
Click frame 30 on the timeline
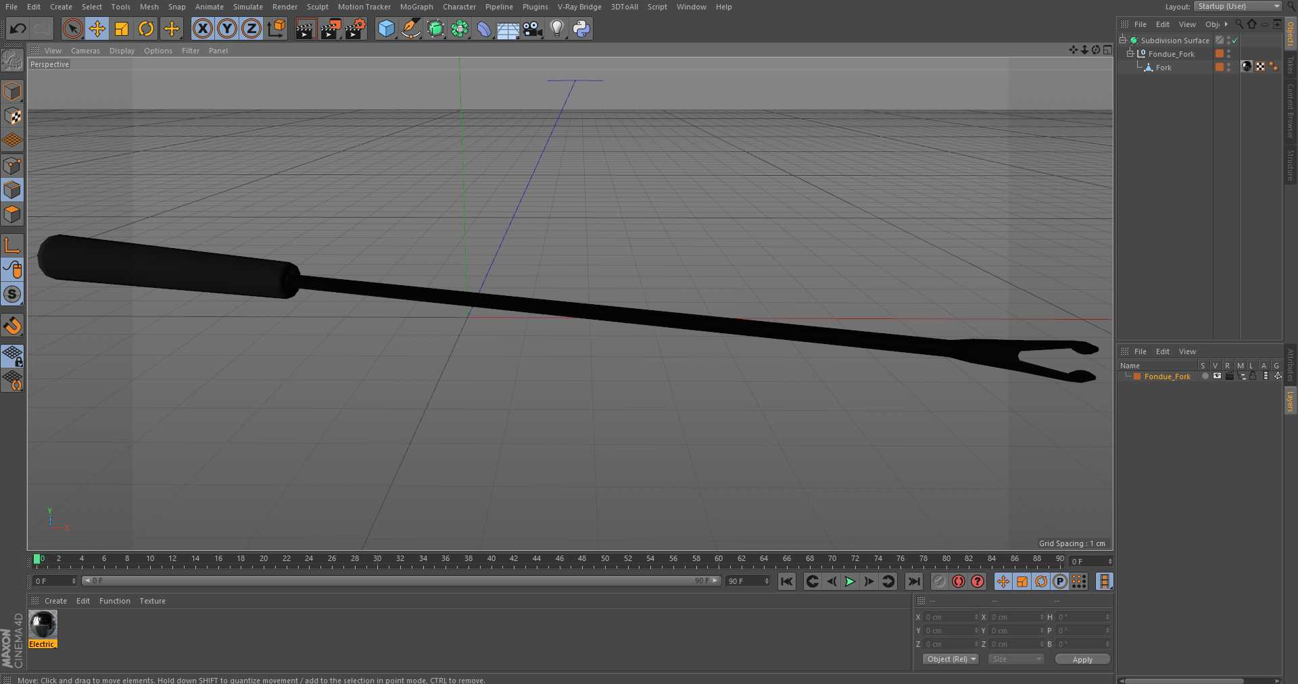[377, 560]
